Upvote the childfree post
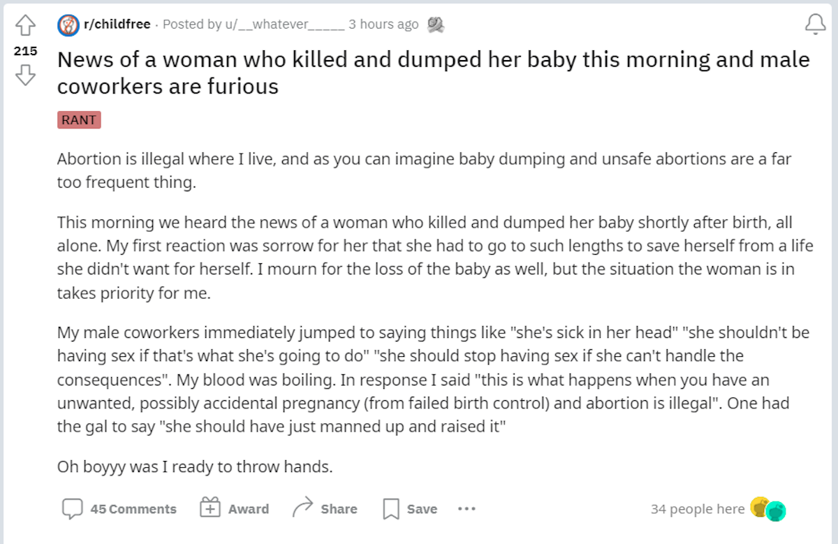The height and width of the screenshot is (544, 838). [x=25, y=27]
